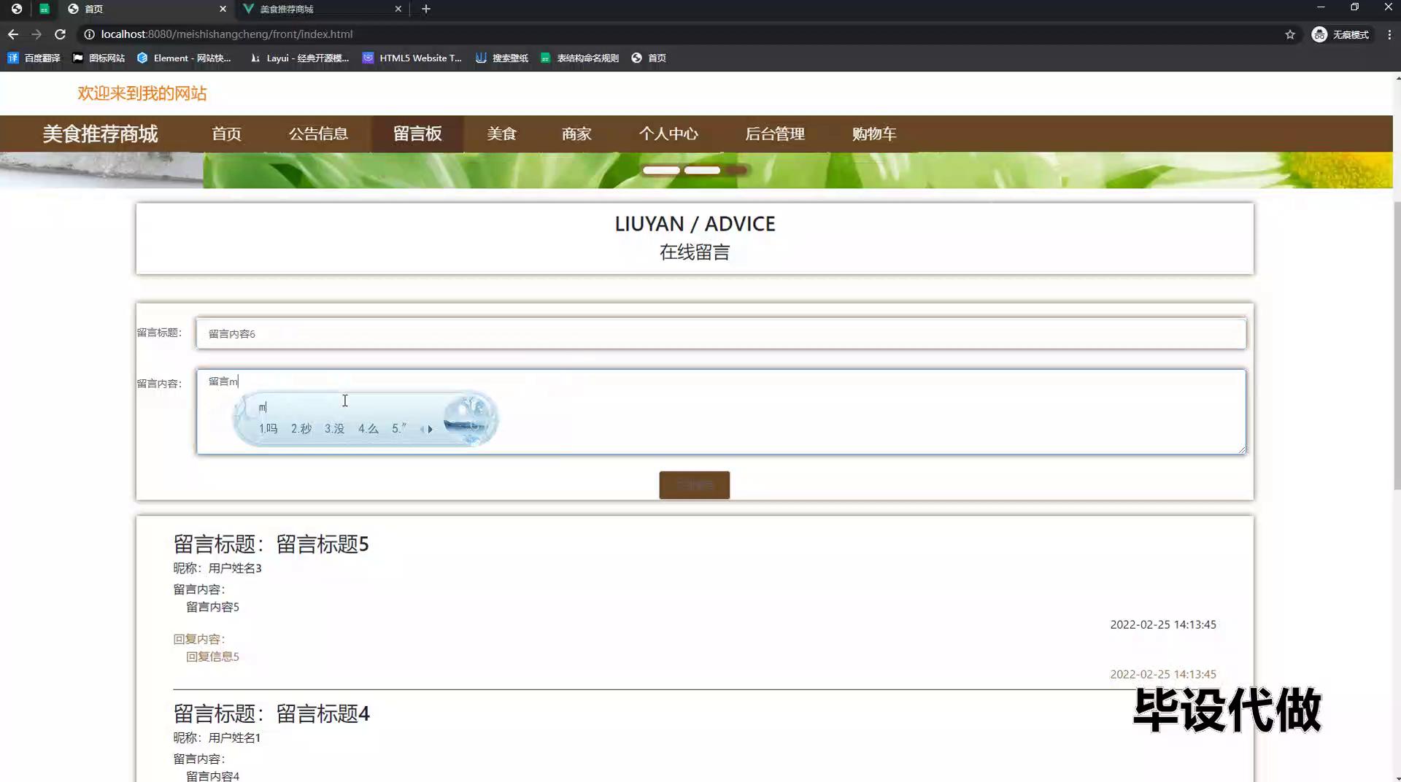Open the 购物车 nav item

[874, 133]
